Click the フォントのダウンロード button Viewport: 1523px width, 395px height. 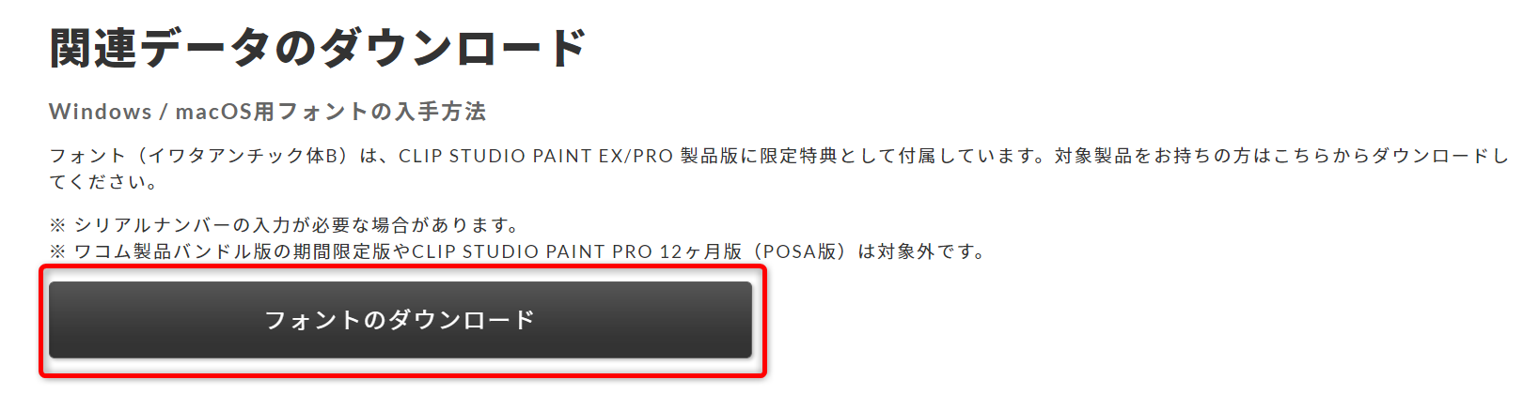click(x=400, y=320)
